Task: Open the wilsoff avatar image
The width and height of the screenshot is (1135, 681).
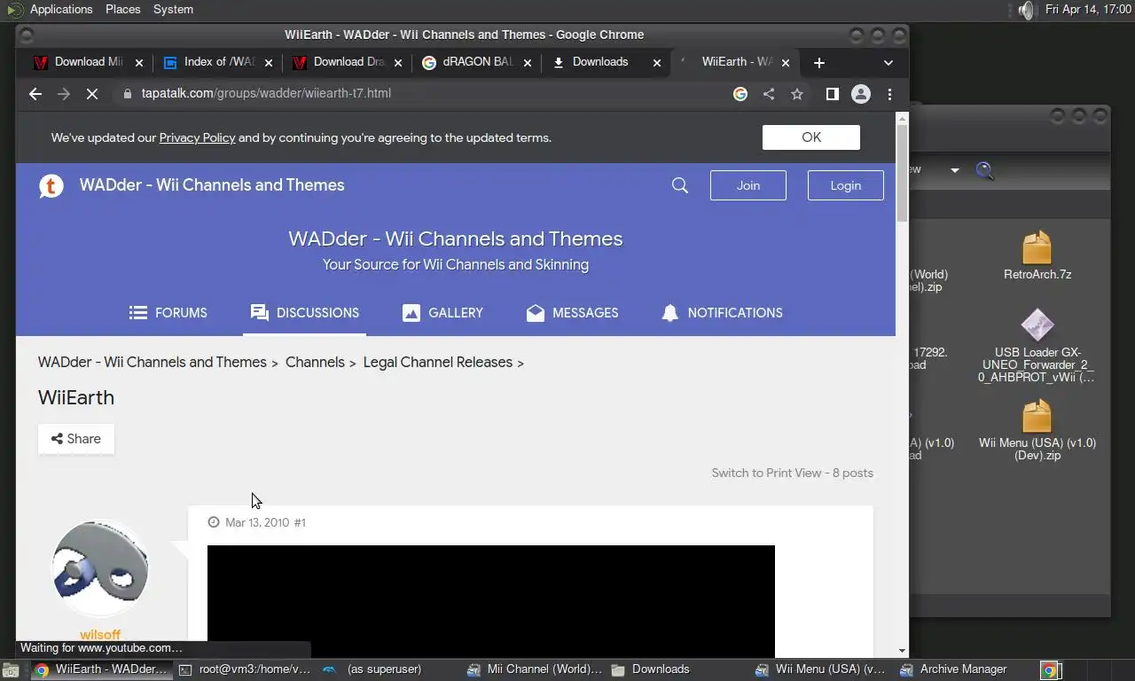Action: [99, 569]
